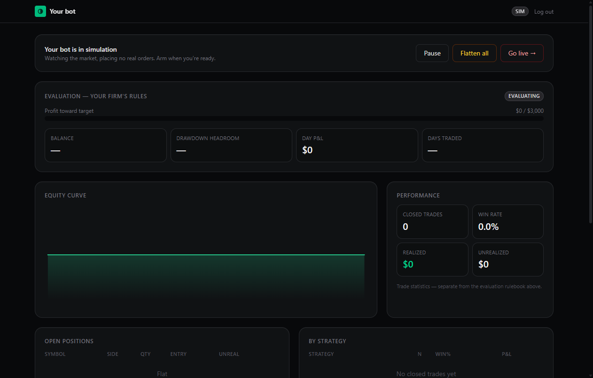Click the Strategy column header

[321, 354]
